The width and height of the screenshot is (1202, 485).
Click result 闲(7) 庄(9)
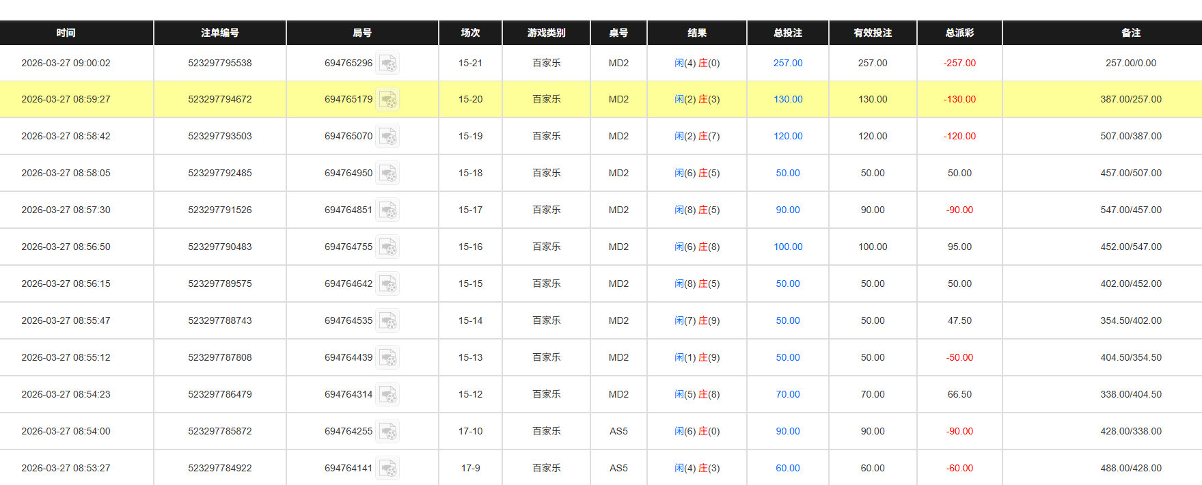pos(697,320)
